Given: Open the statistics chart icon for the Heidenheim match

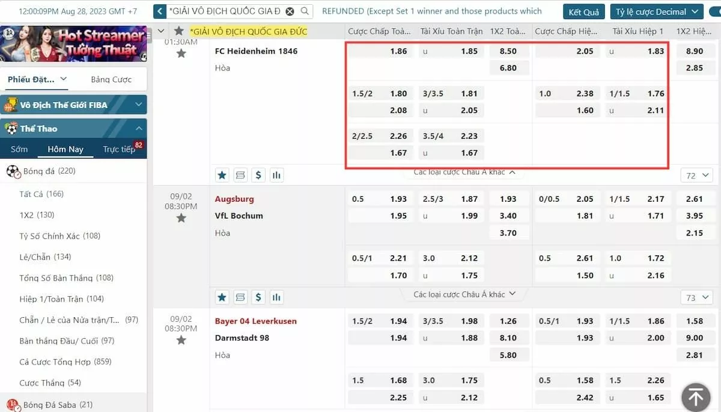Looking at the screenshot, I should click(x=276, y=175).
